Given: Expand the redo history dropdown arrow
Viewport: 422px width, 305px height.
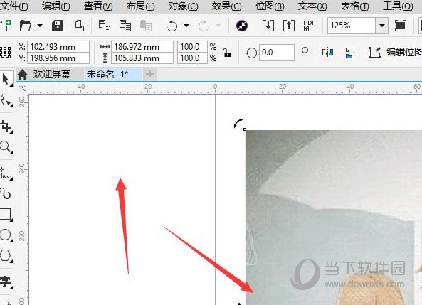Looking at the screenshot, I should [x=218, y=26].
